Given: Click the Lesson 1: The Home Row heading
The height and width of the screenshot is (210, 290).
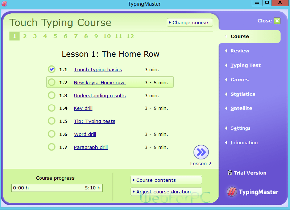Looking at the screenshot, I should (111, 54).
